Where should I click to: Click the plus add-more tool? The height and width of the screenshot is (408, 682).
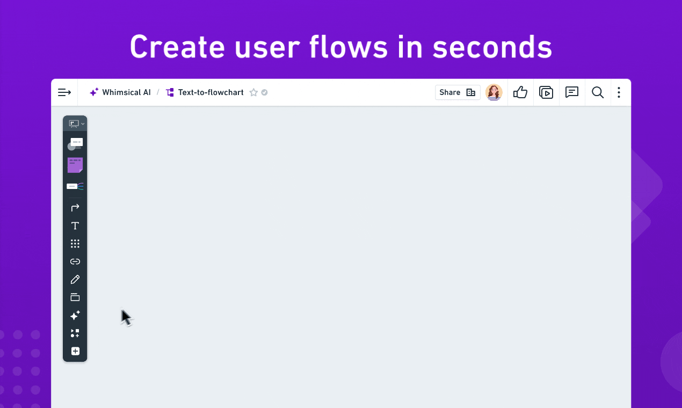point(75,351)
